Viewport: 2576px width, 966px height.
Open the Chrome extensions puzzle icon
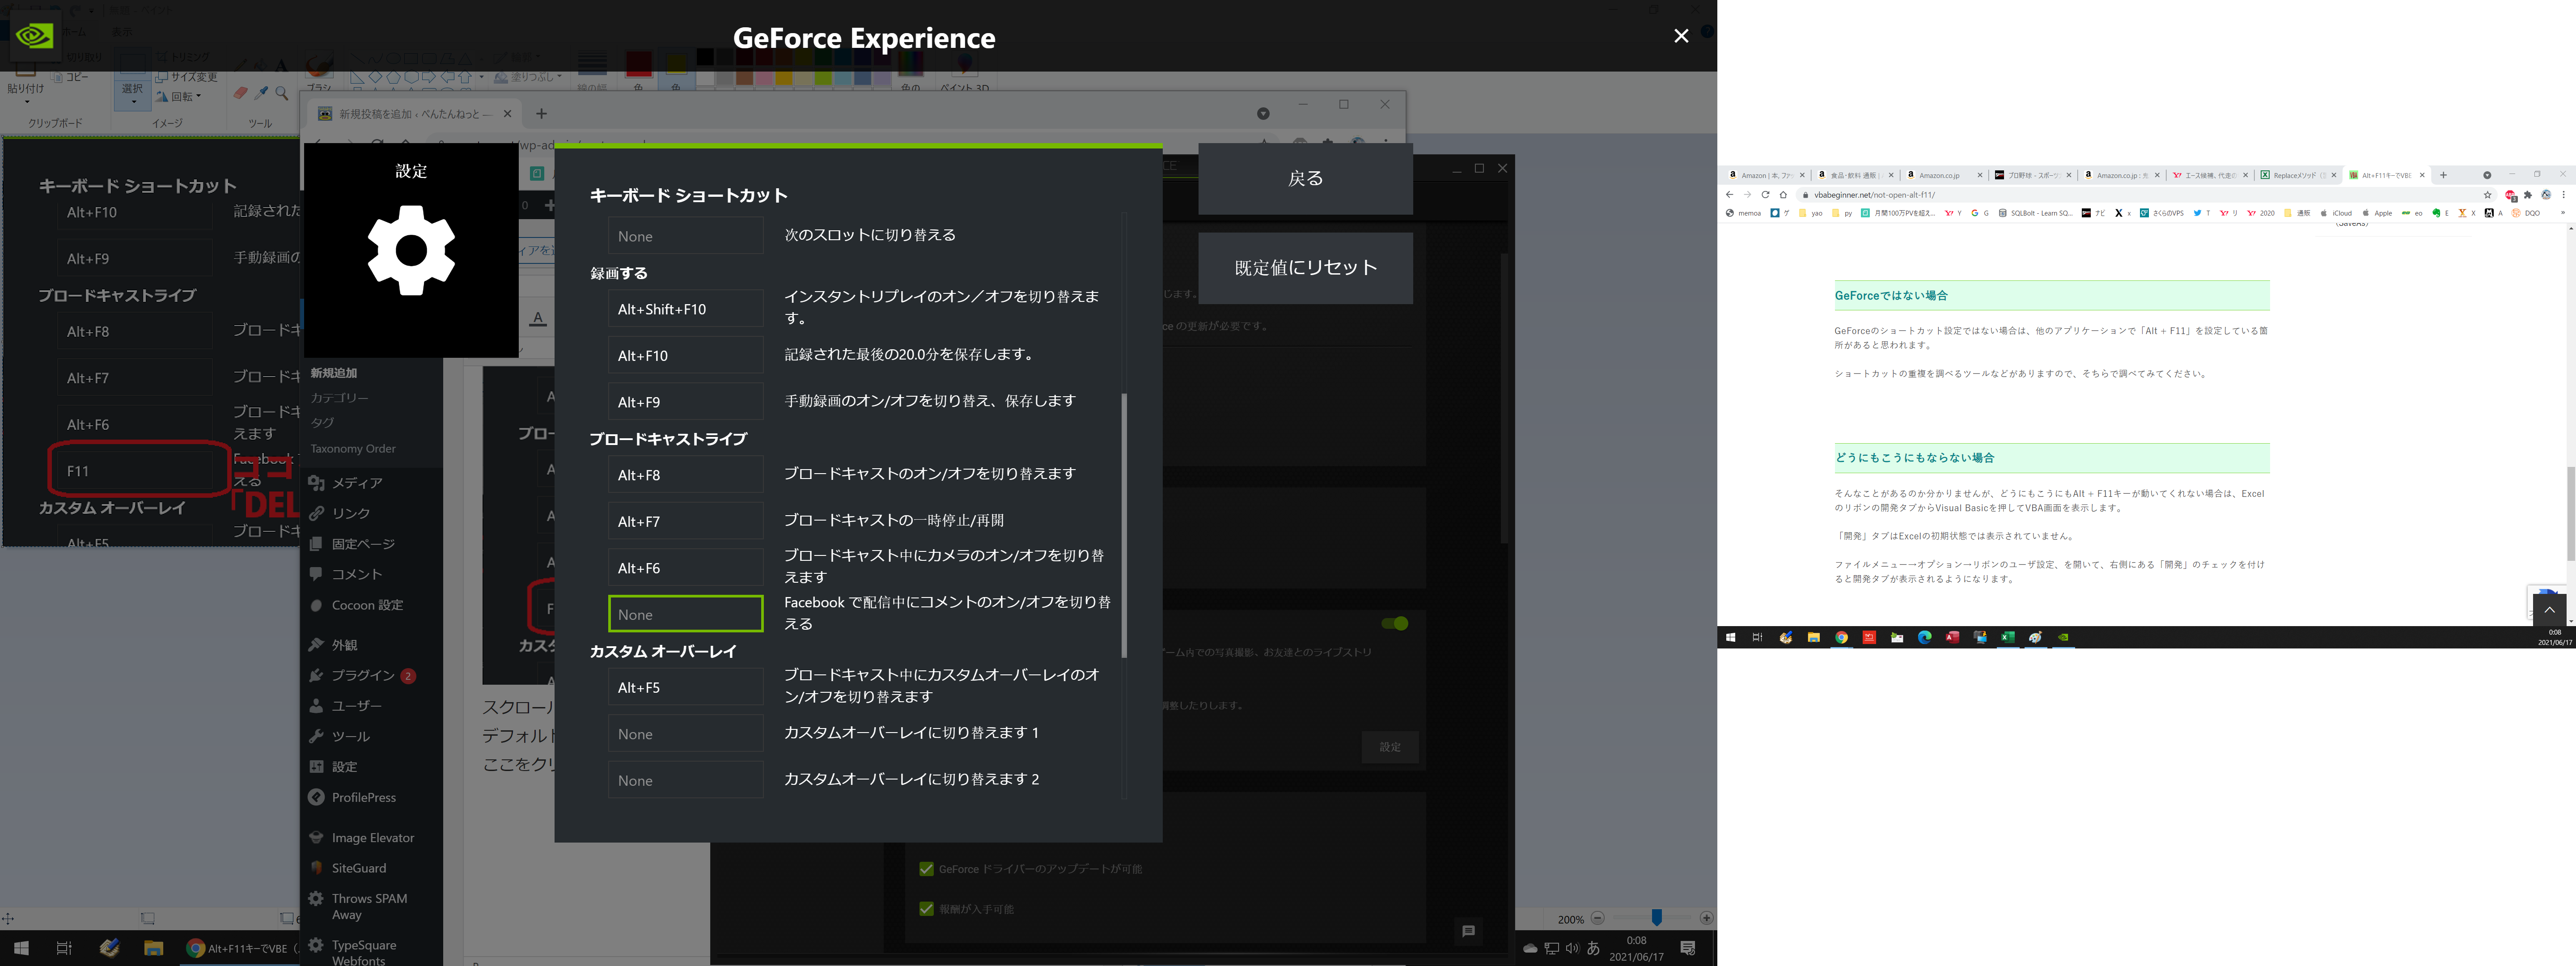click(x=2528, y=195)
